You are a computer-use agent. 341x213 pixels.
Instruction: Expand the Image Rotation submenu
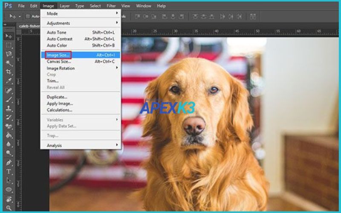tap(81, 68)
